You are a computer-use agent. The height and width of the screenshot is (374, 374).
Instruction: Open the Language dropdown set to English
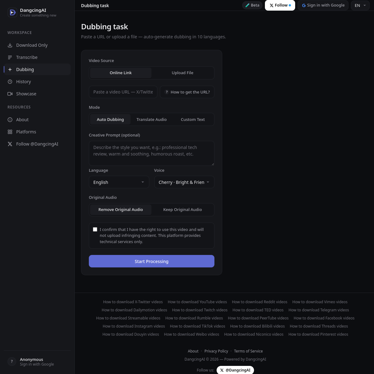tap(119, 182)
